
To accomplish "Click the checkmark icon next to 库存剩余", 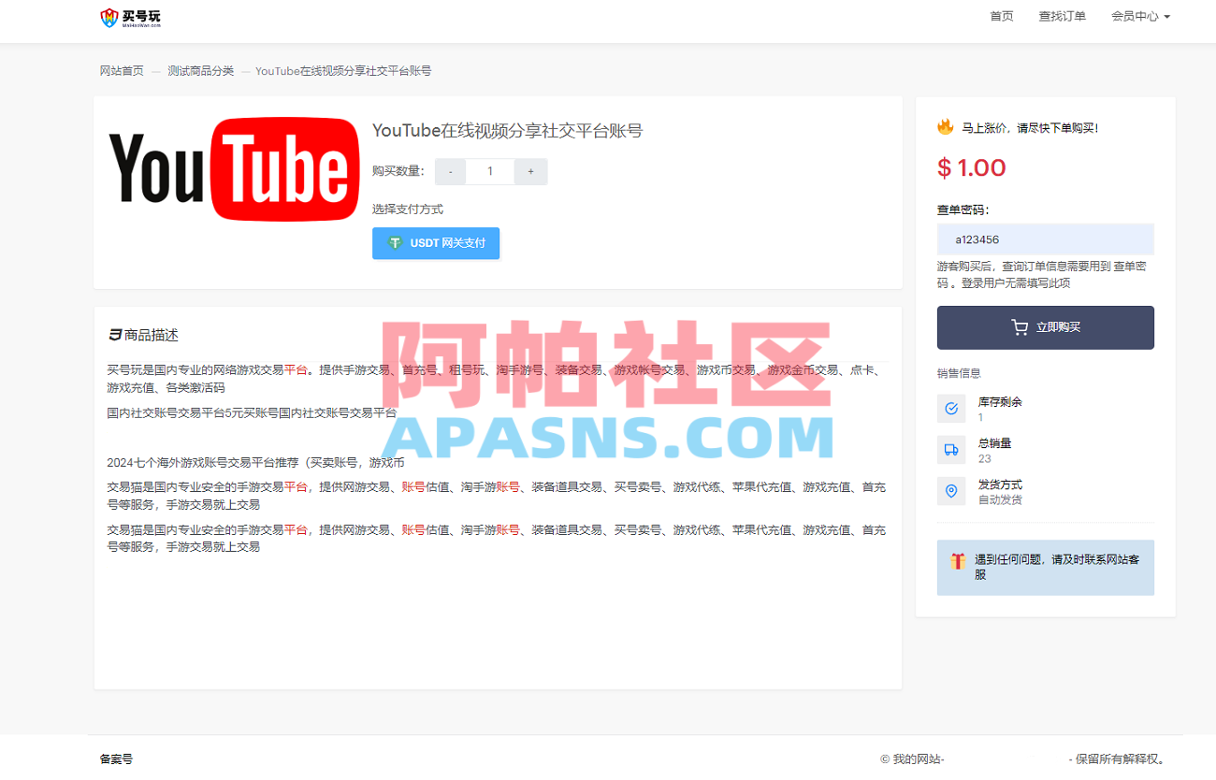I will [951, 408].
